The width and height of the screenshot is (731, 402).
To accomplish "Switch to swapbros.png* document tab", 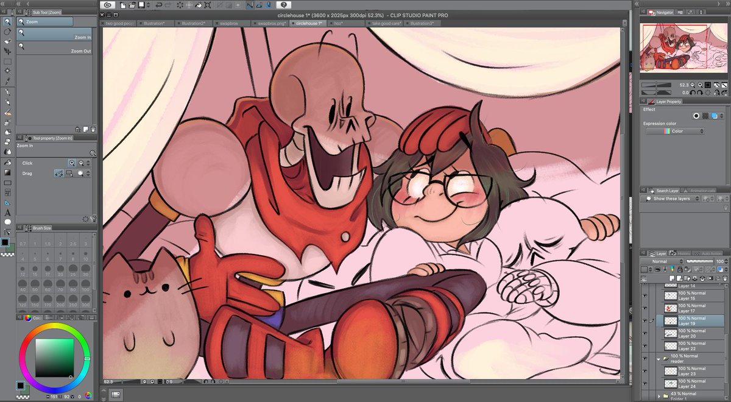I will click(x=271, y=23).
